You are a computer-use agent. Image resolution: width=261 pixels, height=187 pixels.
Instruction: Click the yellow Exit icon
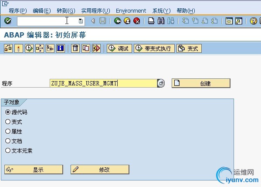click(127, 21)
